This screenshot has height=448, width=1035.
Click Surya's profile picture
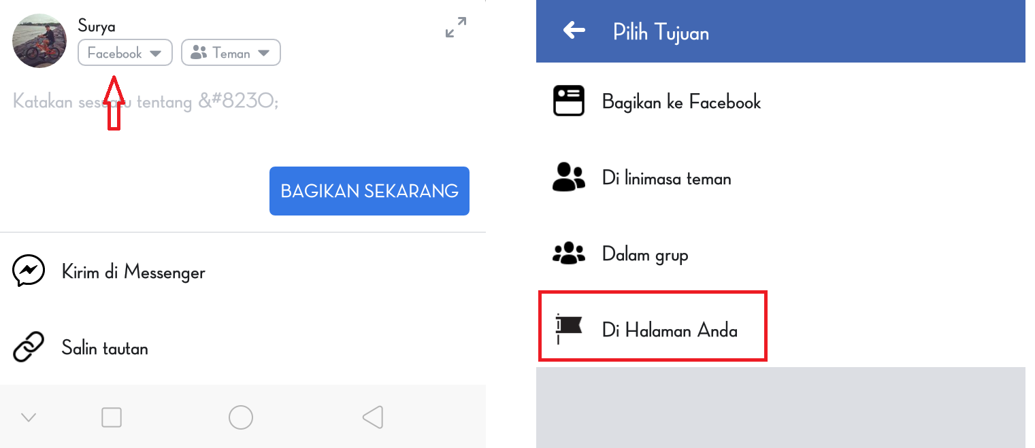(39, 41)
